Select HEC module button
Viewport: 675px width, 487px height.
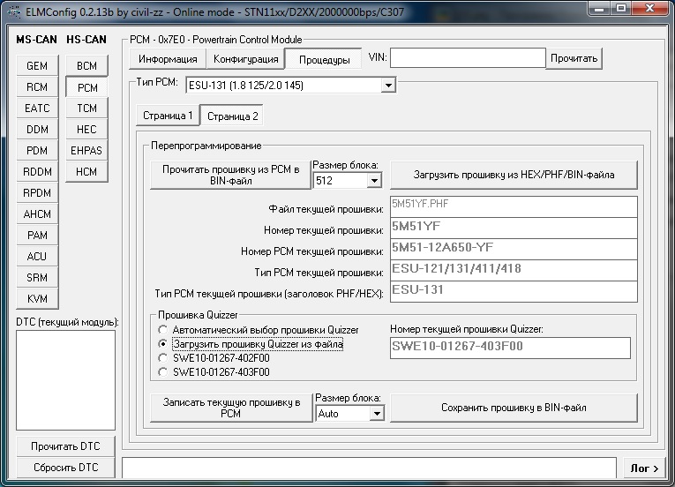tap(86, 129)
